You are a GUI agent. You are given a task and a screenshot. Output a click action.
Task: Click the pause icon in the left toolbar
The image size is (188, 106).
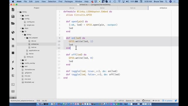click(x=13, y=46)
